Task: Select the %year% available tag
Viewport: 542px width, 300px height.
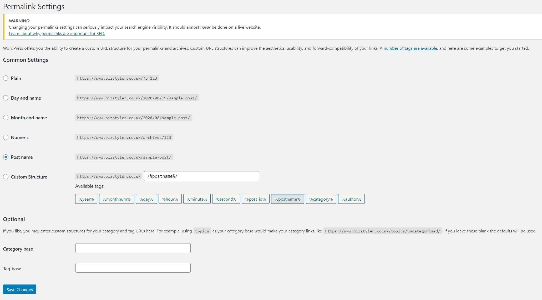Action: point(86,199)
